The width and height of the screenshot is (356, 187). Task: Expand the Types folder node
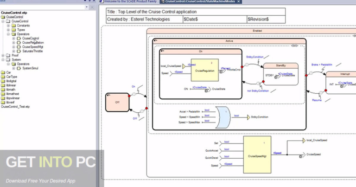(8, 30)
